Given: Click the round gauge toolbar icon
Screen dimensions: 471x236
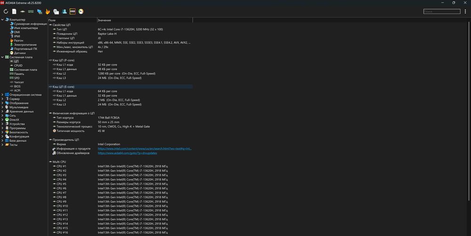Looking at the screenshot, I should 81,11.
